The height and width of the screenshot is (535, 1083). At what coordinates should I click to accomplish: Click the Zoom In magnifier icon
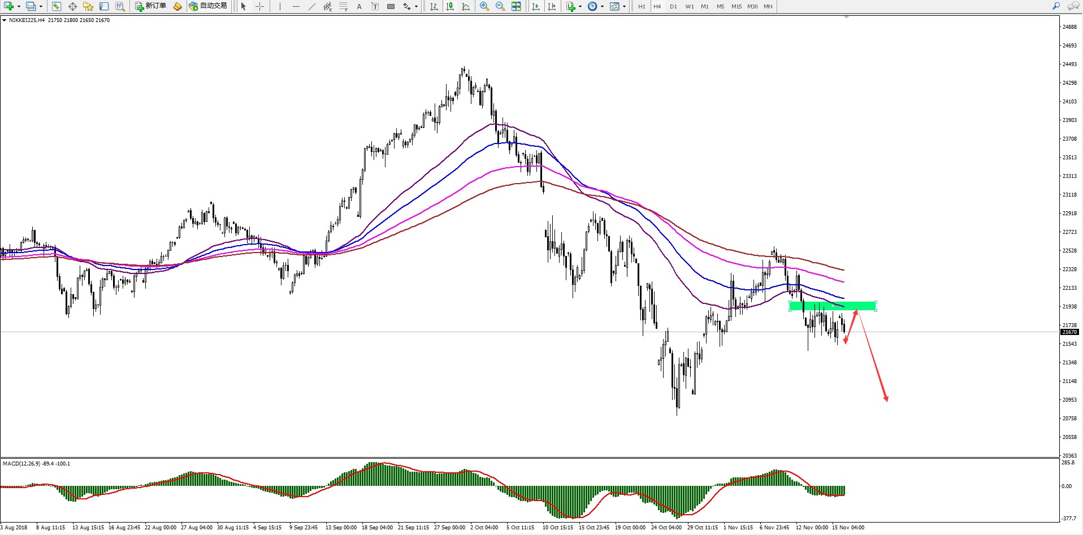(484, 6)
